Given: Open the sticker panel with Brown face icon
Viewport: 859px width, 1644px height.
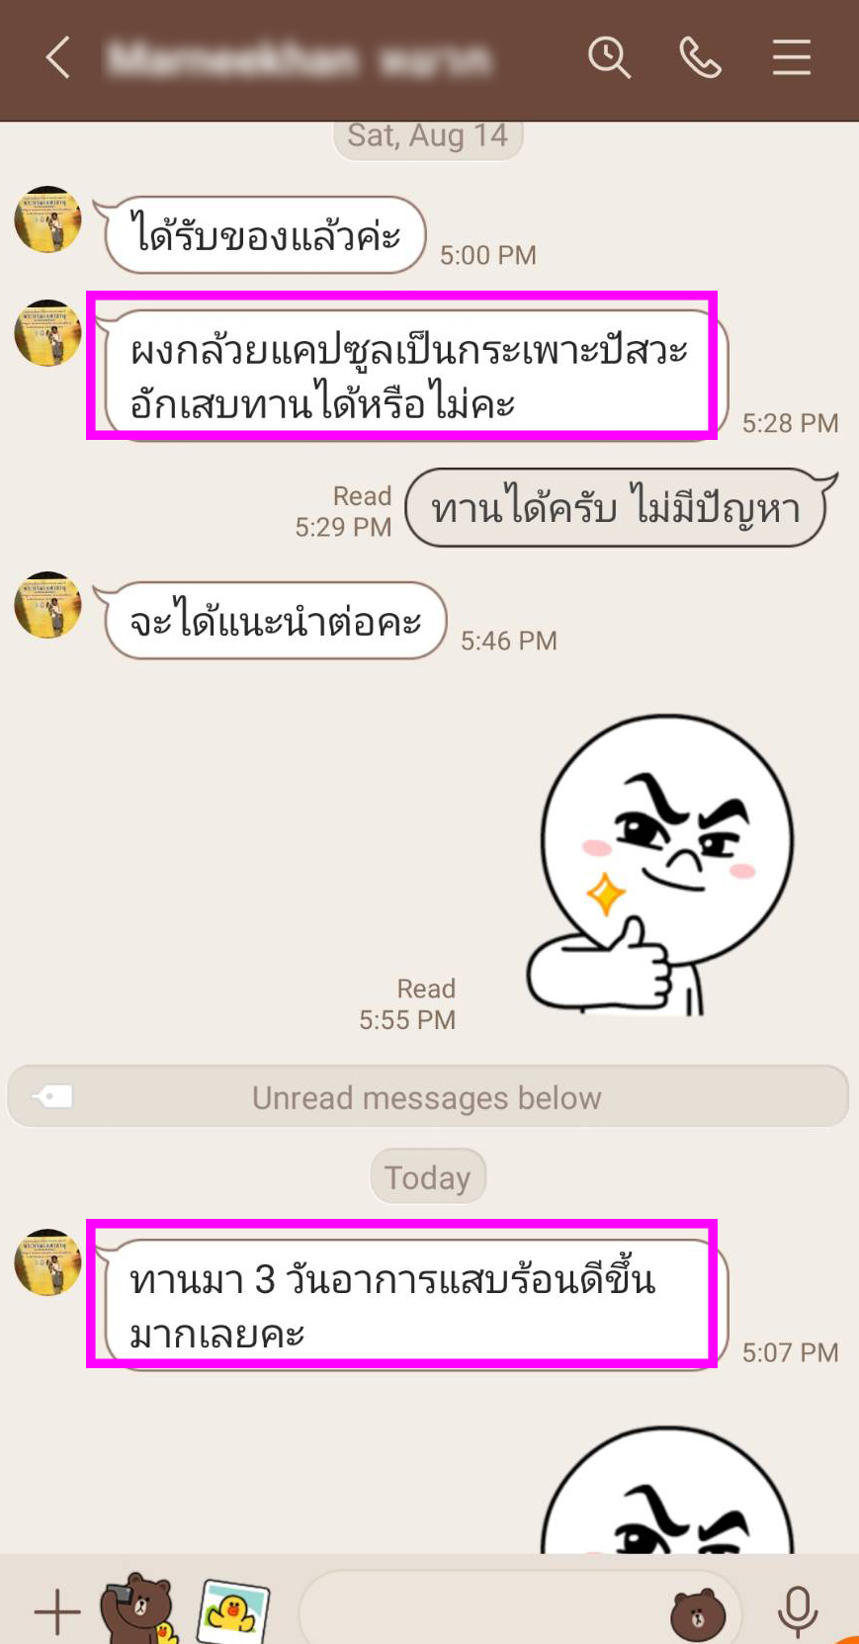Looking at the screenshot, I should pyautogui.click(x=698, y=1615).
